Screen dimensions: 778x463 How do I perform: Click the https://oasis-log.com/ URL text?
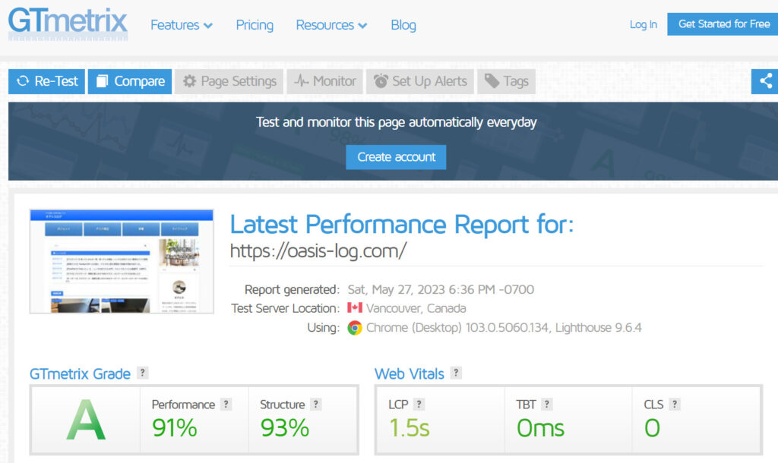[318, 250]
